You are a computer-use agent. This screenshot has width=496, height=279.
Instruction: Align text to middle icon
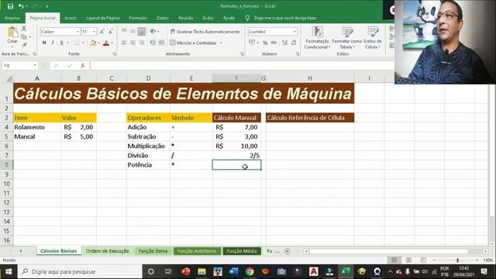(133, 31)
